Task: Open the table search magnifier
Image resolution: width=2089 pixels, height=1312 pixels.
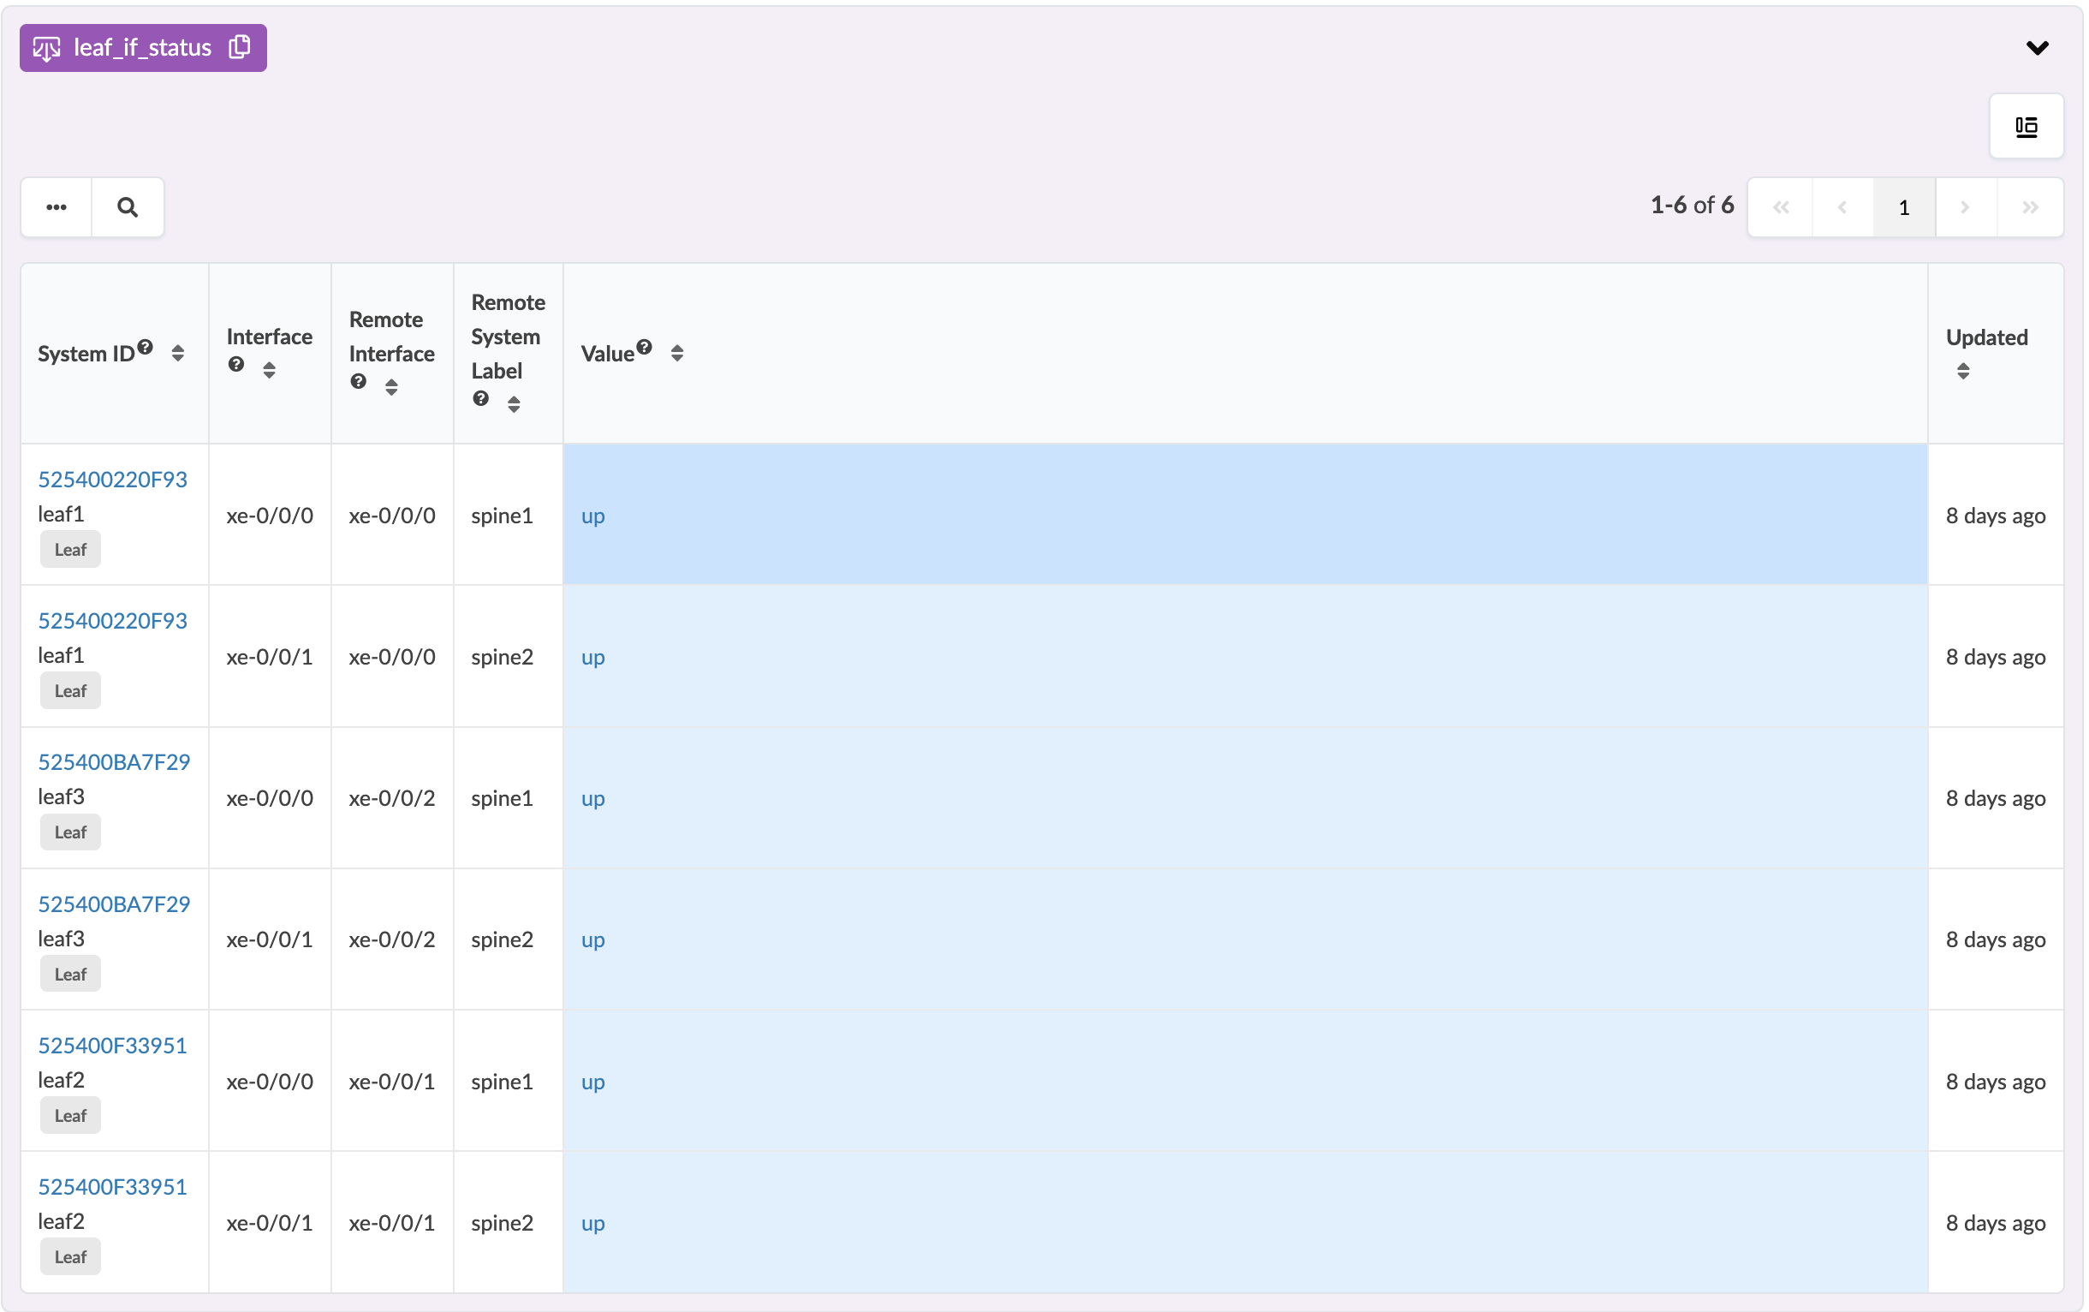Action: [128, 207]
